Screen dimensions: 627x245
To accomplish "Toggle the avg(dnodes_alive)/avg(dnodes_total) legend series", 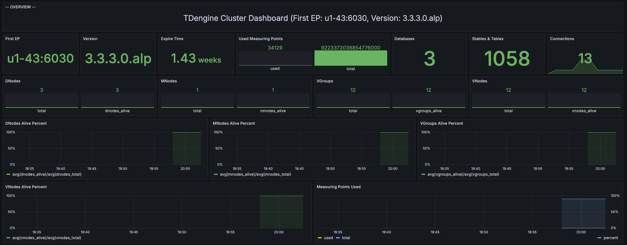I will pos(47,174).
